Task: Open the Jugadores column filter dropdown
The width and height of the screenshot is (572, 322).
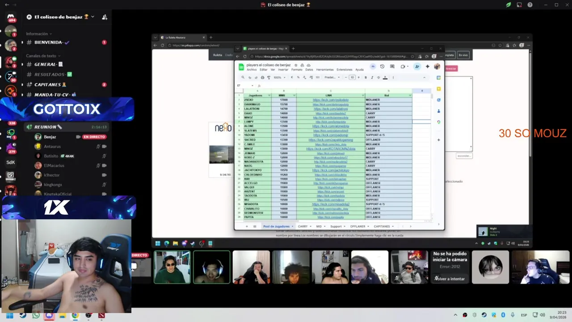Action: tap(269, 95)
